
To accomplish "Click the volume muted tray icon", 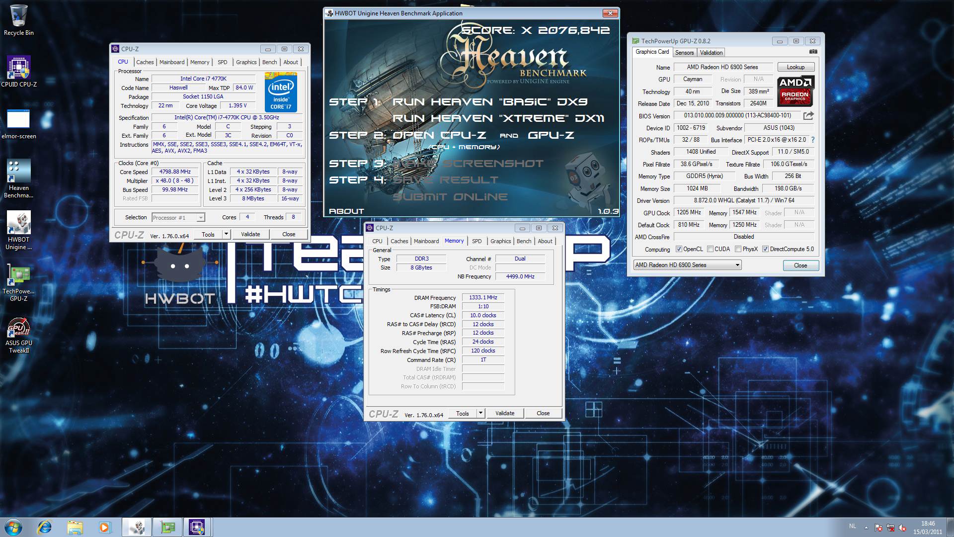I will 902,528.
